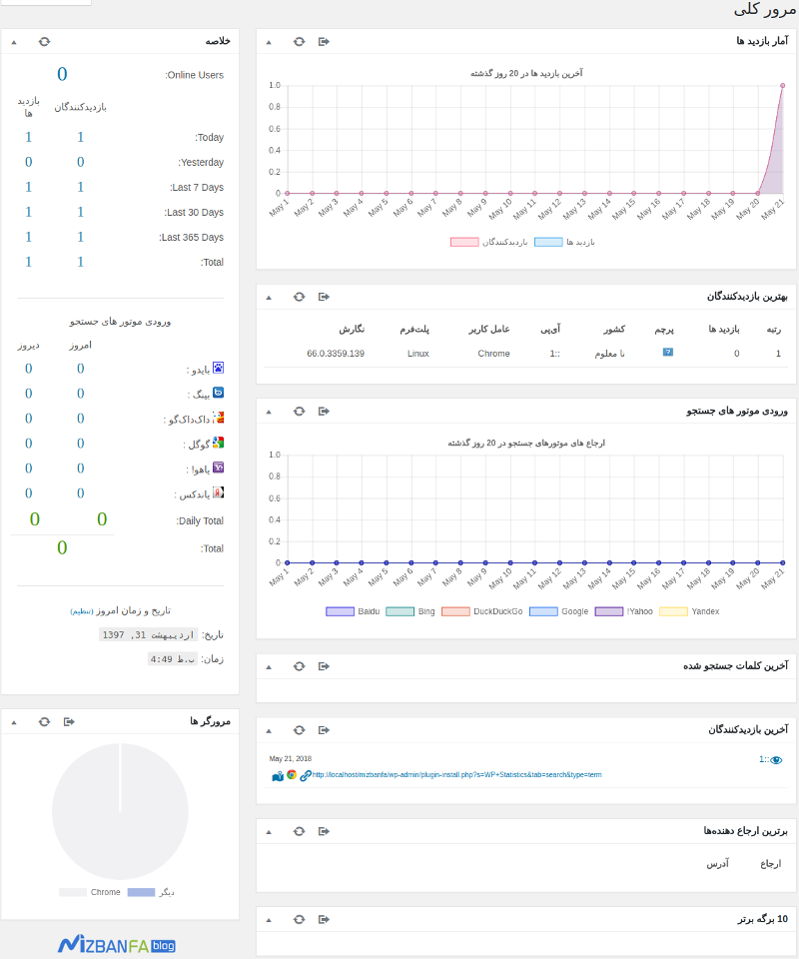Click the Yahoo (یاهو) search engine icon
Screen dimensions: 799x959
(219, 468)
